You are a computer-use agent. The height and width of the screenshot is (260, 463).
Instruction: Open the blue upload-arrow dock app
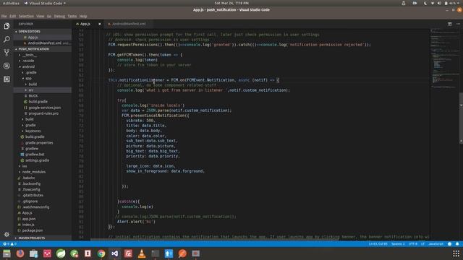tap(169, 253)
